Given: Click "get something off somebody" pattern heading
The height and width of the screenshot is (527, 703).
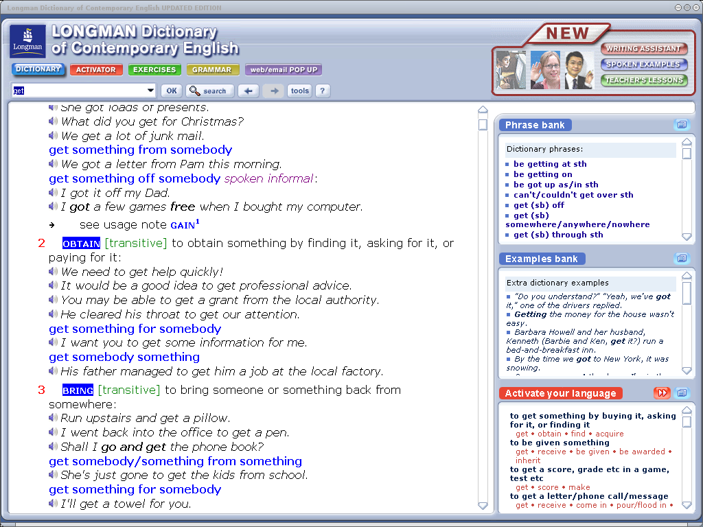Looking at the screenshot, I should (135, 178).
